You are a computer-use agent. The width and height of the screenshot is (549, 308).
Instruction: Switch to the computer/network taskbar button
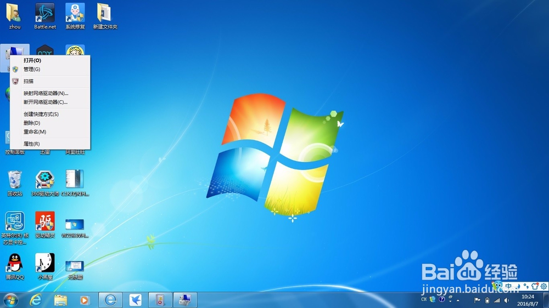[185, 300]
